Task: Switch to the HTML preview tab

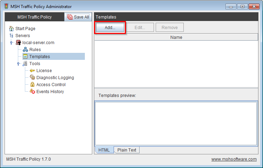Action: [104, 150]
